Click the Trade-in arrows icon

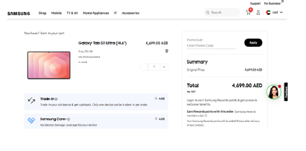pos(31,100)
